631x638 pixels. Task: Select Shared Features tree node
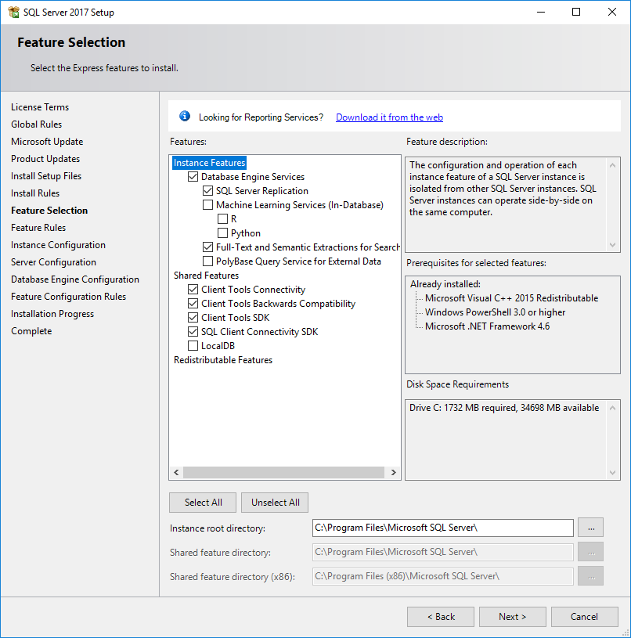(206, 276)
